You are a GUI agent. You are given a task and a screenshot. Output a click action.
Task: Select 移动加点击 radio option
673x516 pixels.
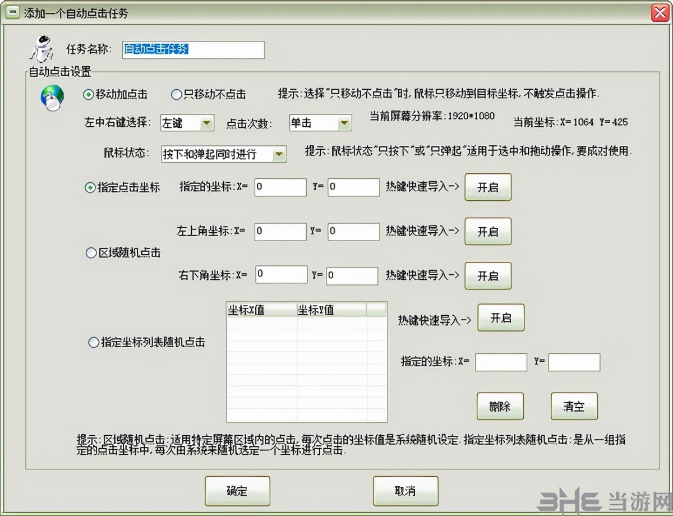coord(87,95)
